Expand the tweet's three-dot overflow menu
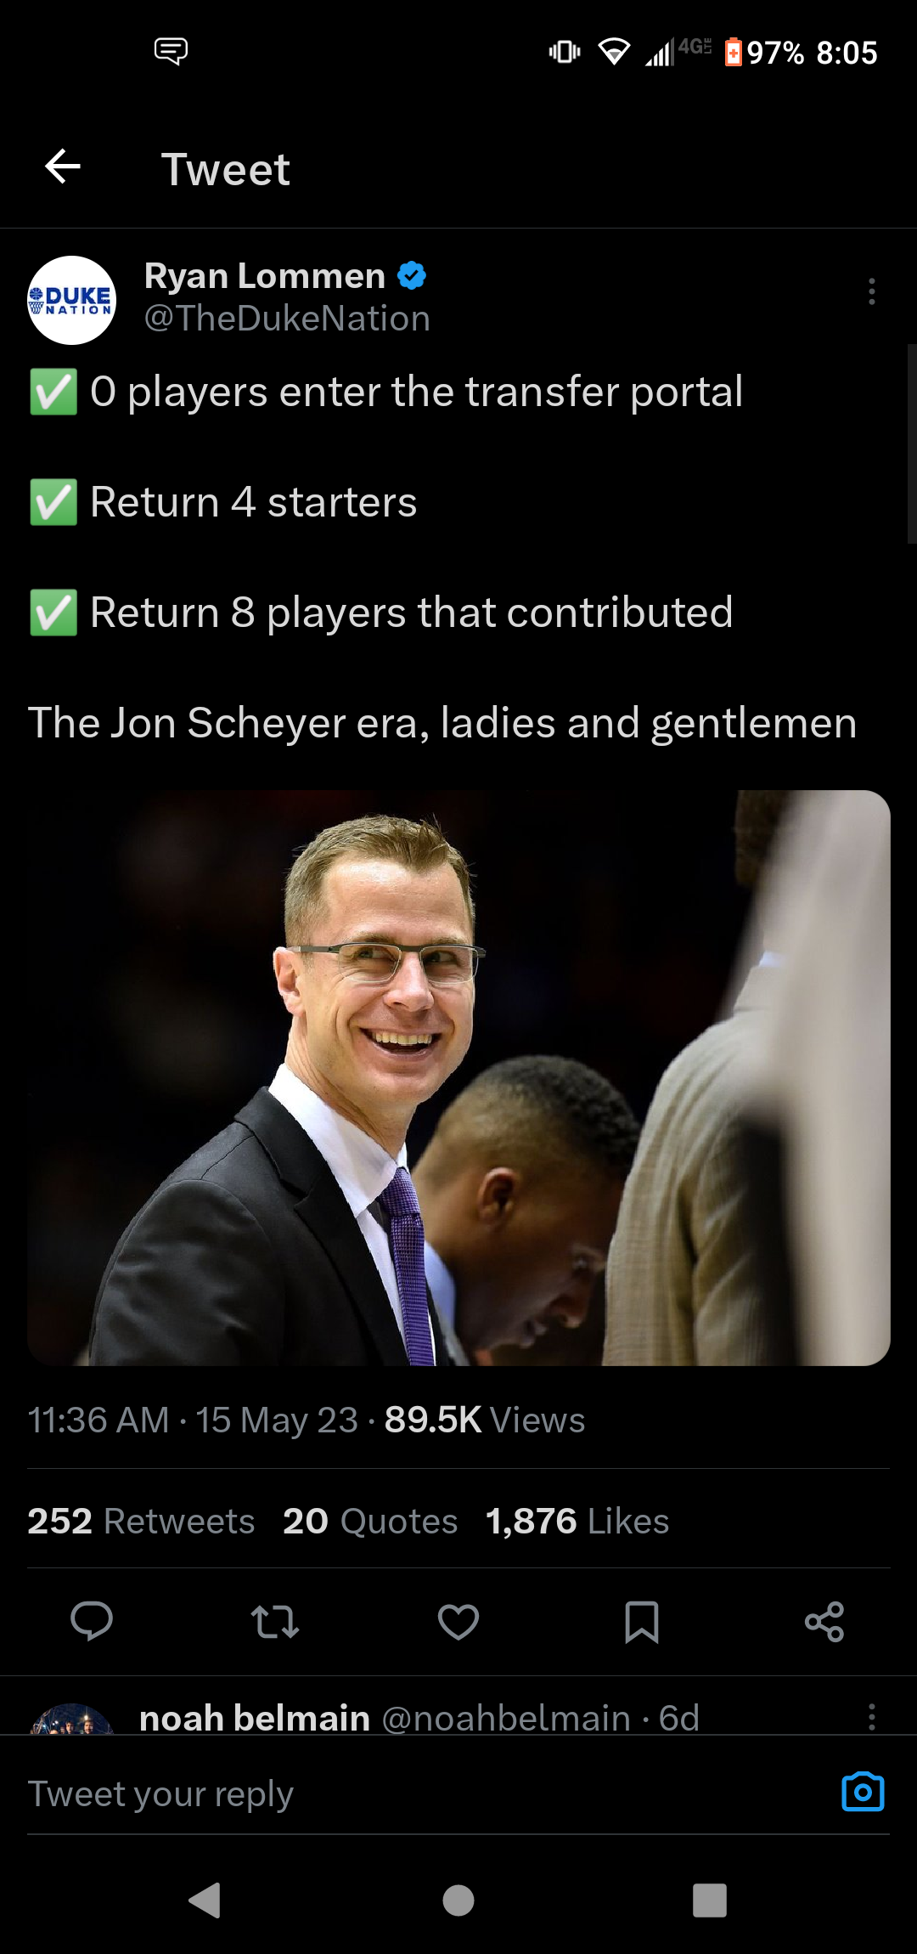Viewport: 917px width, 1954px height. click(871, 291)
